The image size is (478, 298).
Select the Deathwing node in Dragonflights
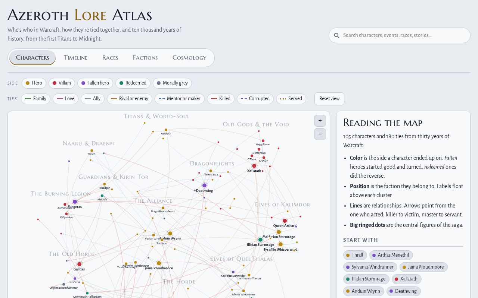[204, 186]
